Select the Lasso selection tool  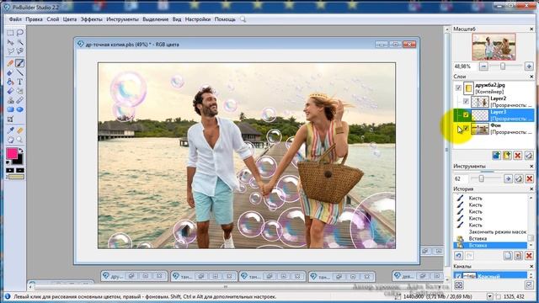tap(20, 33)
